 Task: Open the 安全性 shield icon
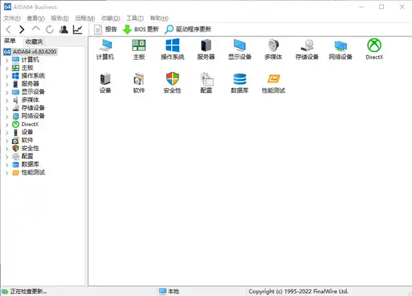(x=172, y=80)
